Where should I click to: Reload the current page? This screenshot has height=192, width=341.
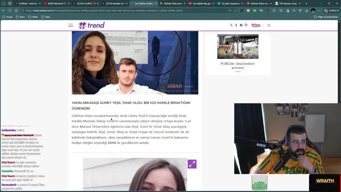point(10,10)
